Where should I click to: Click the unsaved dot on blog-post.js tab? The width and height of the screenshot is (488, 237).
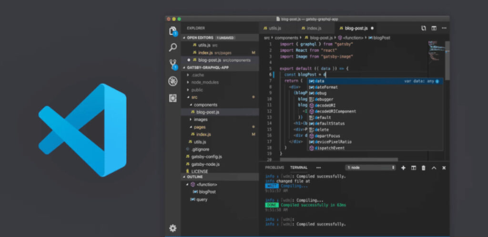click(x=372, y=28)
